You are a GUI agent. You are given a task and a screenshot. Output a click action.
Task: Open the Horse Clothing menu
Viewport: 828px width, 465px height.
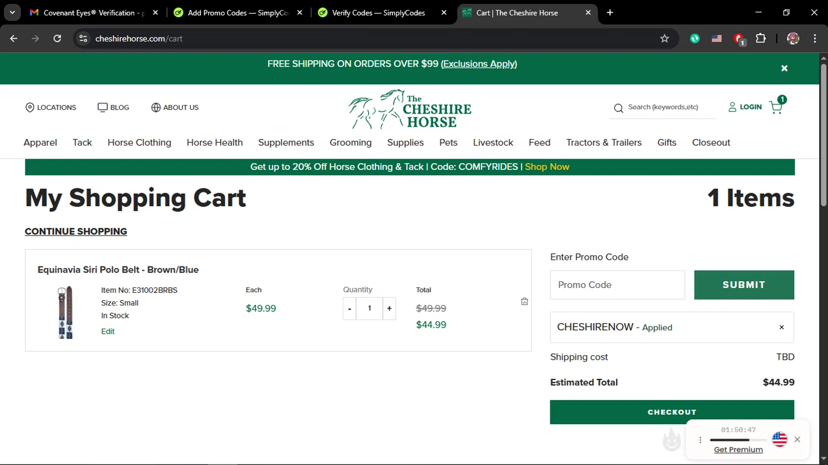point(139,142)
